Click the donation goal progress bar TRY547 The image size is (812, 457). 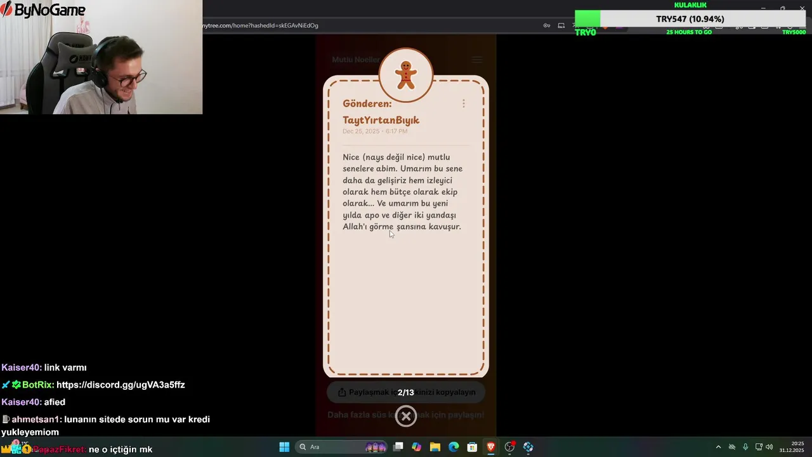690,19
